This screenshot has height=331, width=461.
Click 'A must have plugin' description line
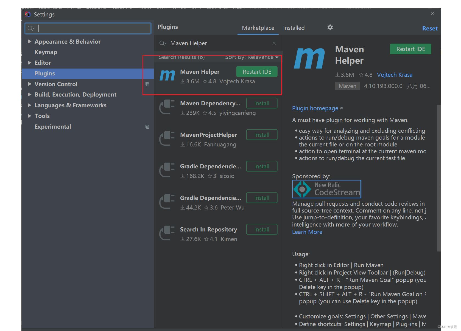(350, 120)
